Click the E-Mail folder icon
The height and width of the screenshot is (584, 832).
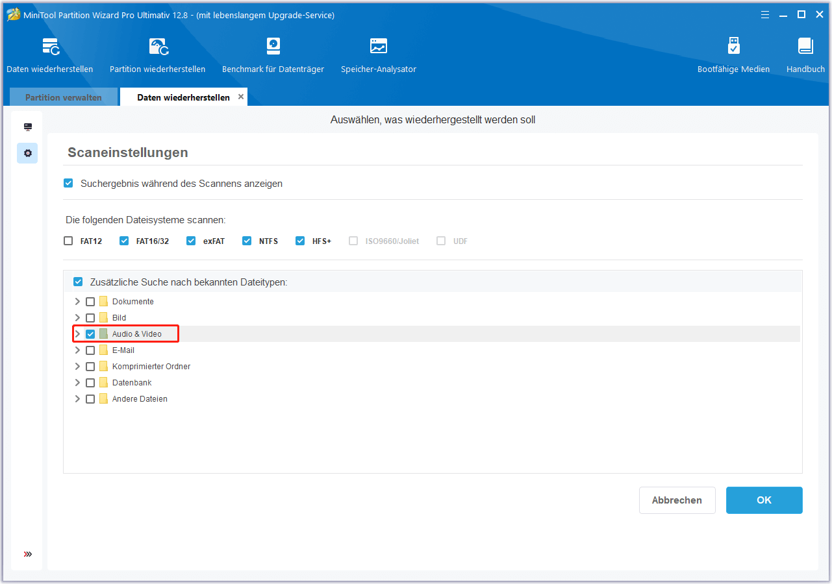pyautogui.click(x=103, y=350)
